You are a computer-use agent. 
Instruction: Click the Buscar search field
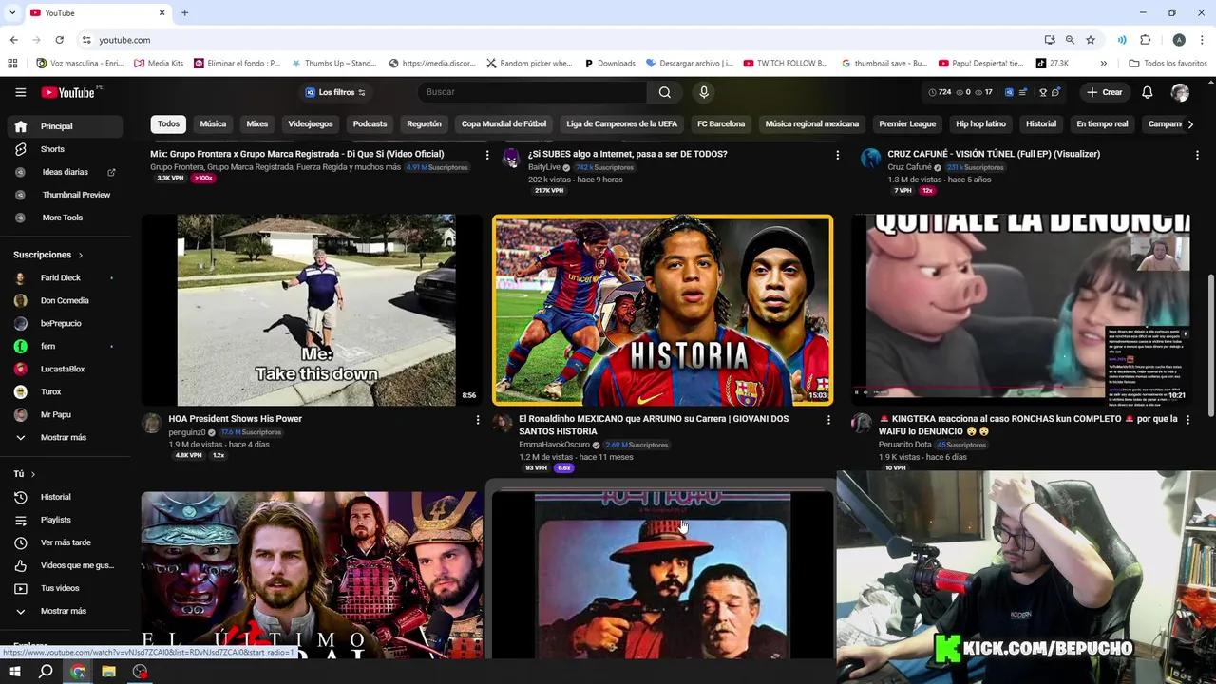pyautogui.click(x=532, y=92)
